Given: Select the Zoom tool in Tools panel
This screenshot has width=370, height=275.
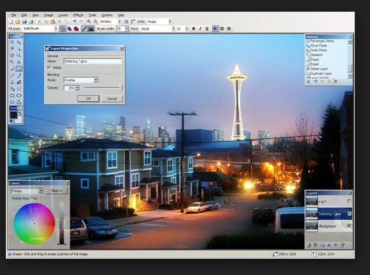Looking at the screenshot, I should (x=19, y=55).
